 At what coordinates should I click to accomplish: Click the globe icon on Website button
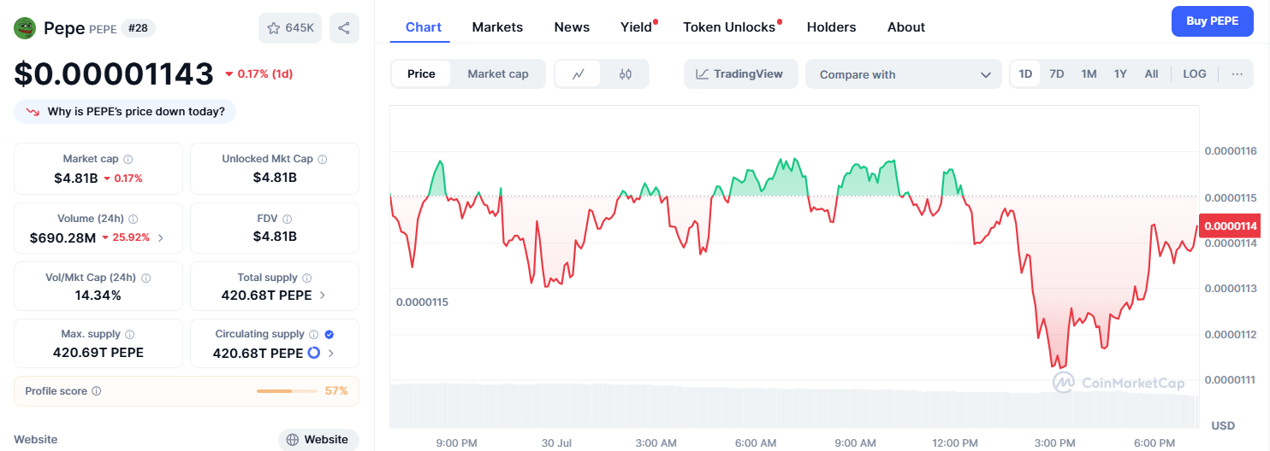click(293, 440)
